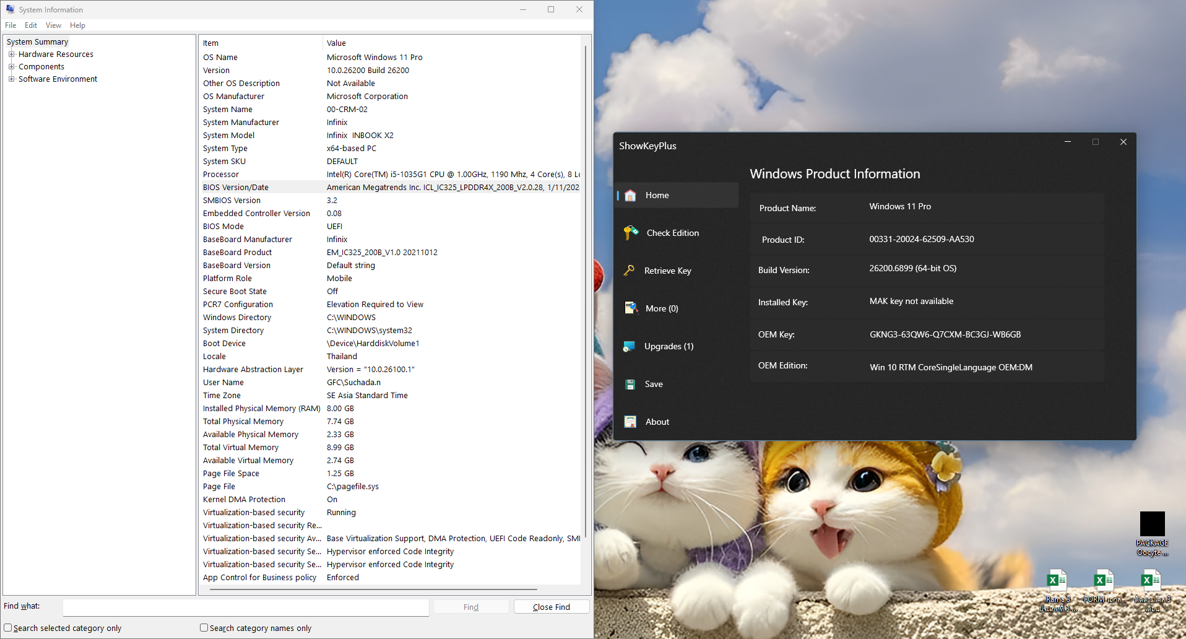Select the Retrieve Key icon
The width and height of the screenshot is (1186, 639).
(x=629, y=271)
